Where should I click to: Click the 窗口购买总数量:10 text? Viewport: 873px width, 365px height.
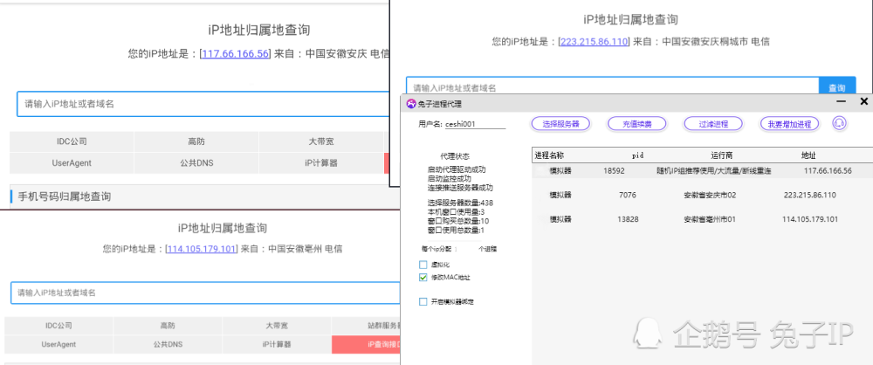(458, 221)
